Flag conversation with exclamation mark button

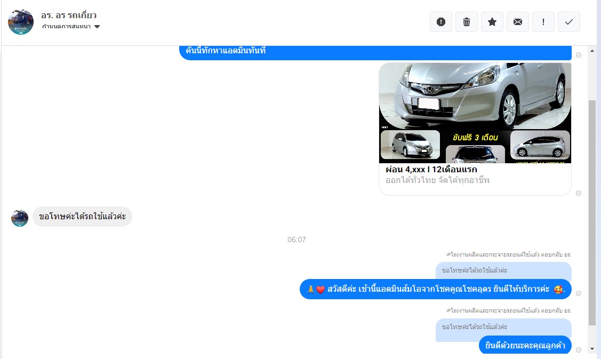coord(543,22)
